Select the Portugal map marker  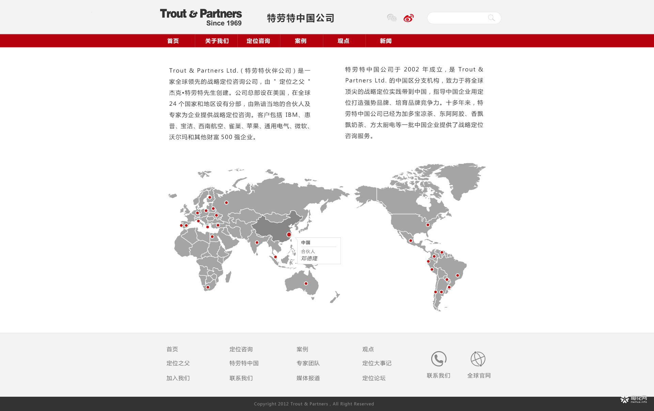click(182, 225)
